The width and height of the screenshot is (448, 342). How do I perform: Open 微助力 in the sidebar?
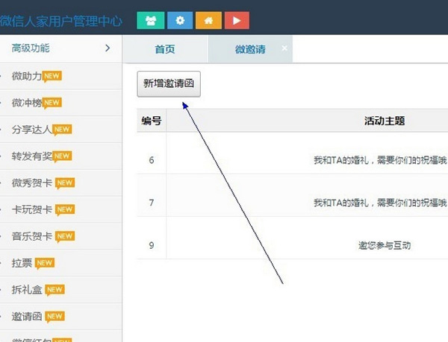click(61, 76)
